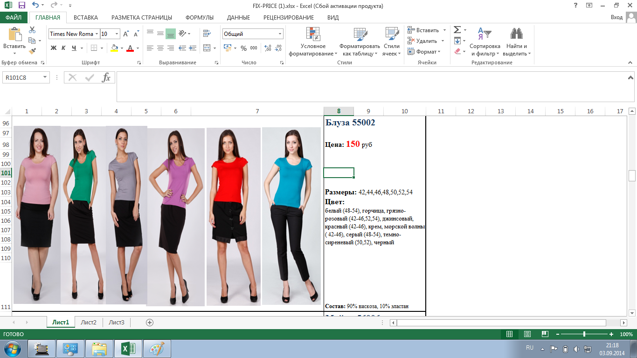Apply the 000 thousands separator format
This screenshot has height=358, width=637.
(x=254, y=48)
